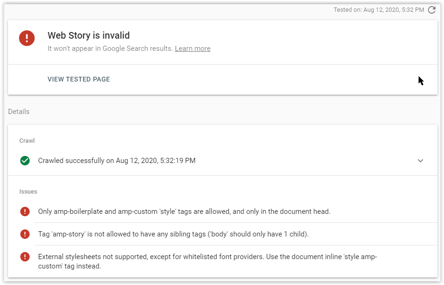Click the red error icon for the amp-boilerplate style tags issue
444x285 pixels.
(x=25, y=212)
